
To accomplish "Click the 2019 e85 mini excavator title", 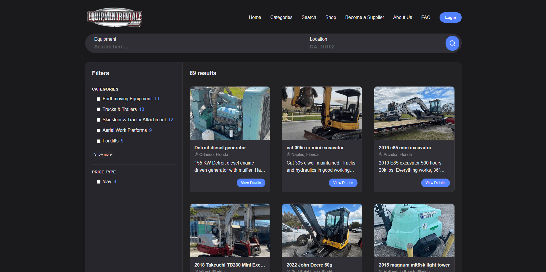I will coord(405,148).
